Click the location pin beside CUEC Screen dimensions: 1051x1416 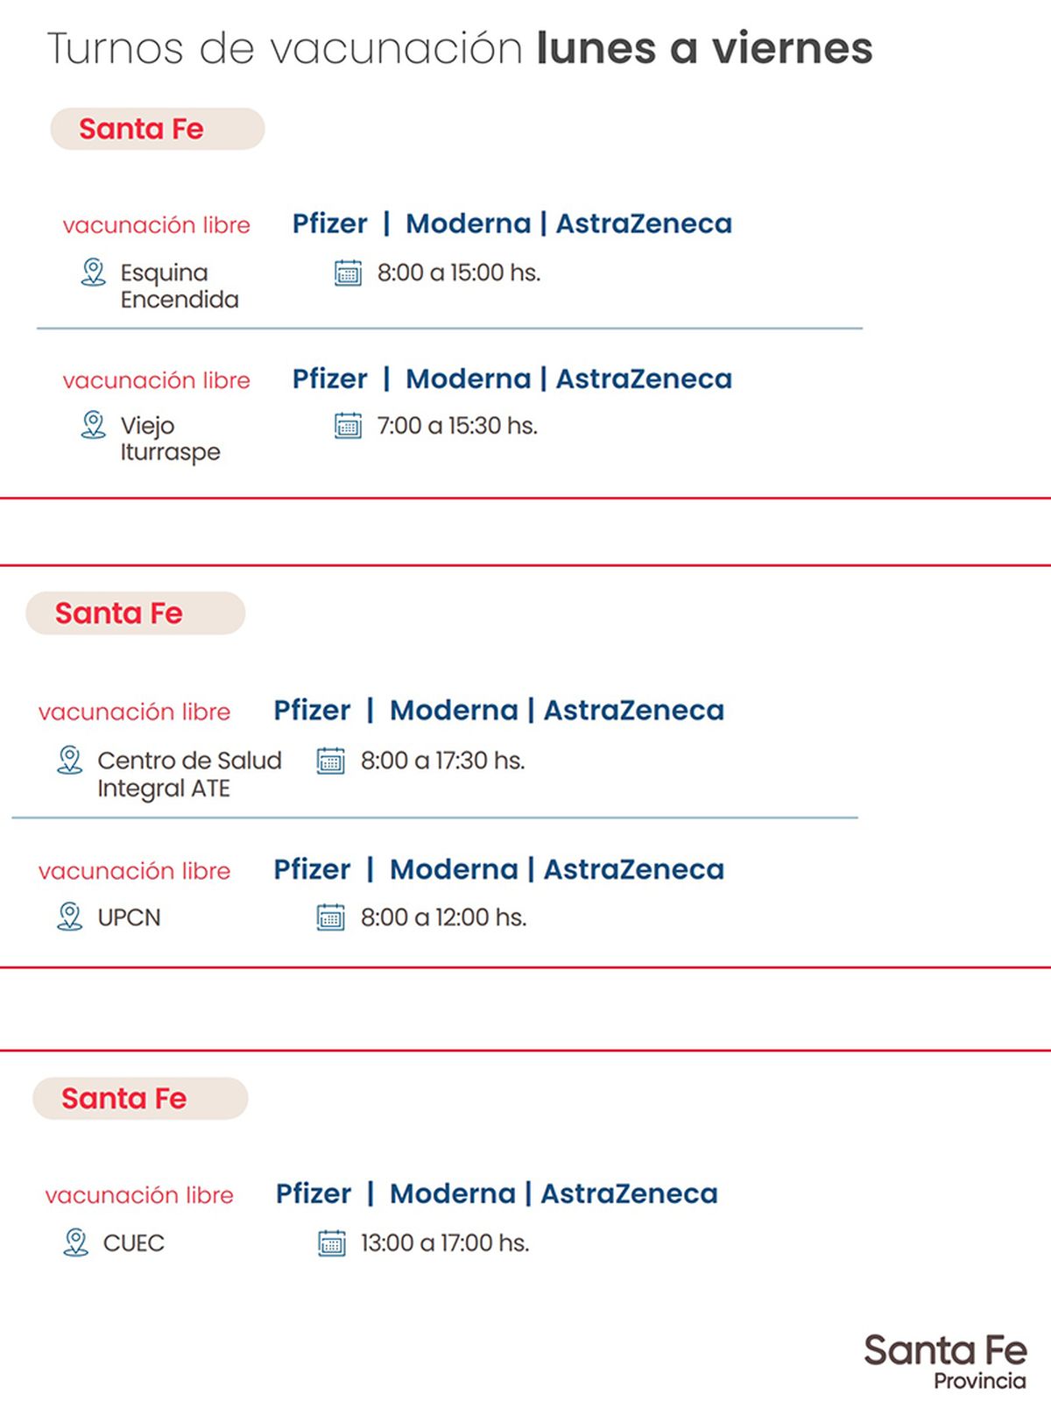tap(76, 1243)
